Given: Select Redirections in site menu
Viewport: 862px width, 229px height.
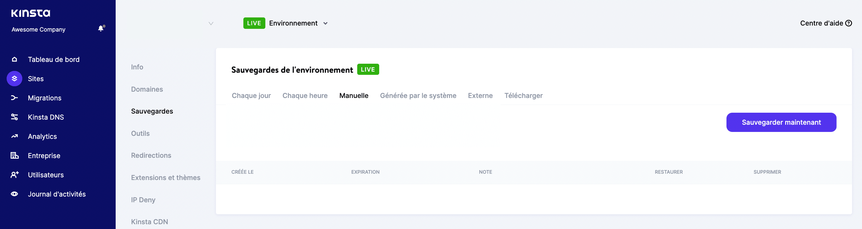Looking at the screenshot, I should (151, 155).
